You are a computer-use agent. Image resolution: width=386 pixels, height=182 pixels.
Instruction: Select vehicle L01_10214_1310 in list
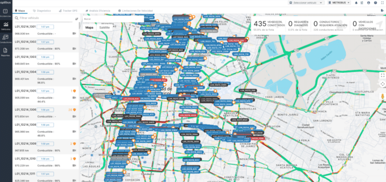[46, 162]
